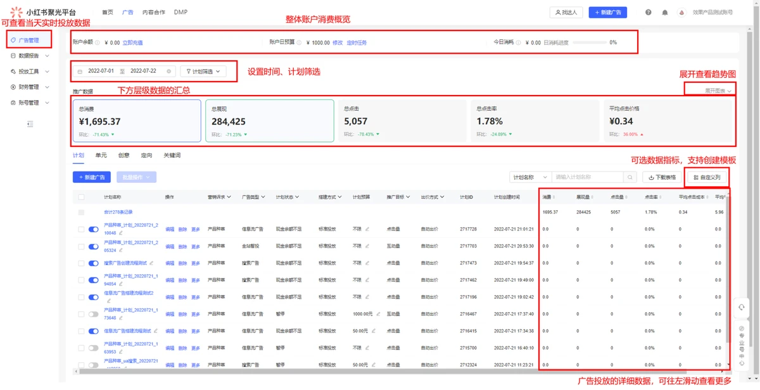Open the 内容合作 top menu item

[153, 12]
